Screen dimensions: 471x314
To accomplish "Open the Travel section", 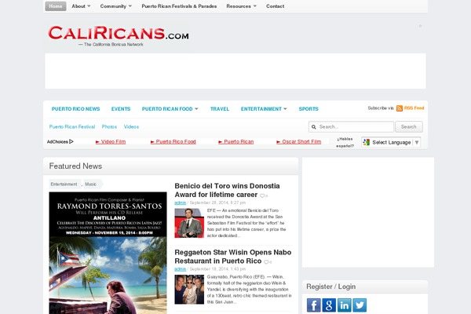I will 220,109.
